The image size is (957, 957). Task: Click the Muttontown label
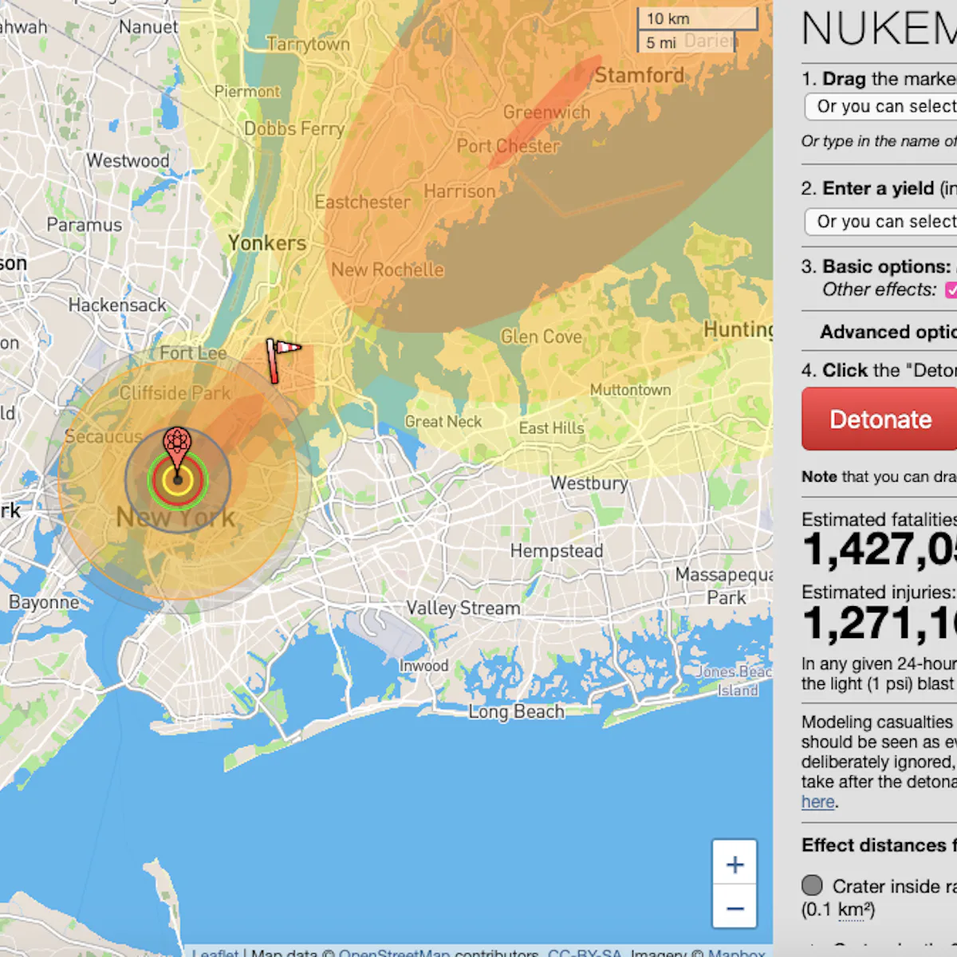point(630,390)
